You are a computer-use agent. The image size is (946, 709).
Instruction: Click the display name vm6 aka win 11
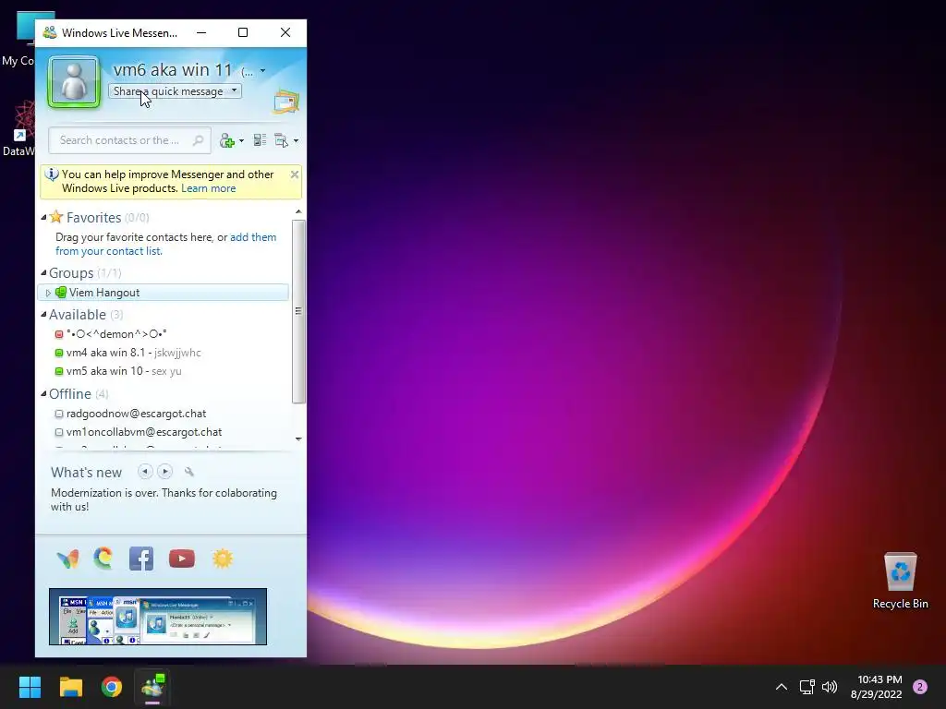pos(173,70)
